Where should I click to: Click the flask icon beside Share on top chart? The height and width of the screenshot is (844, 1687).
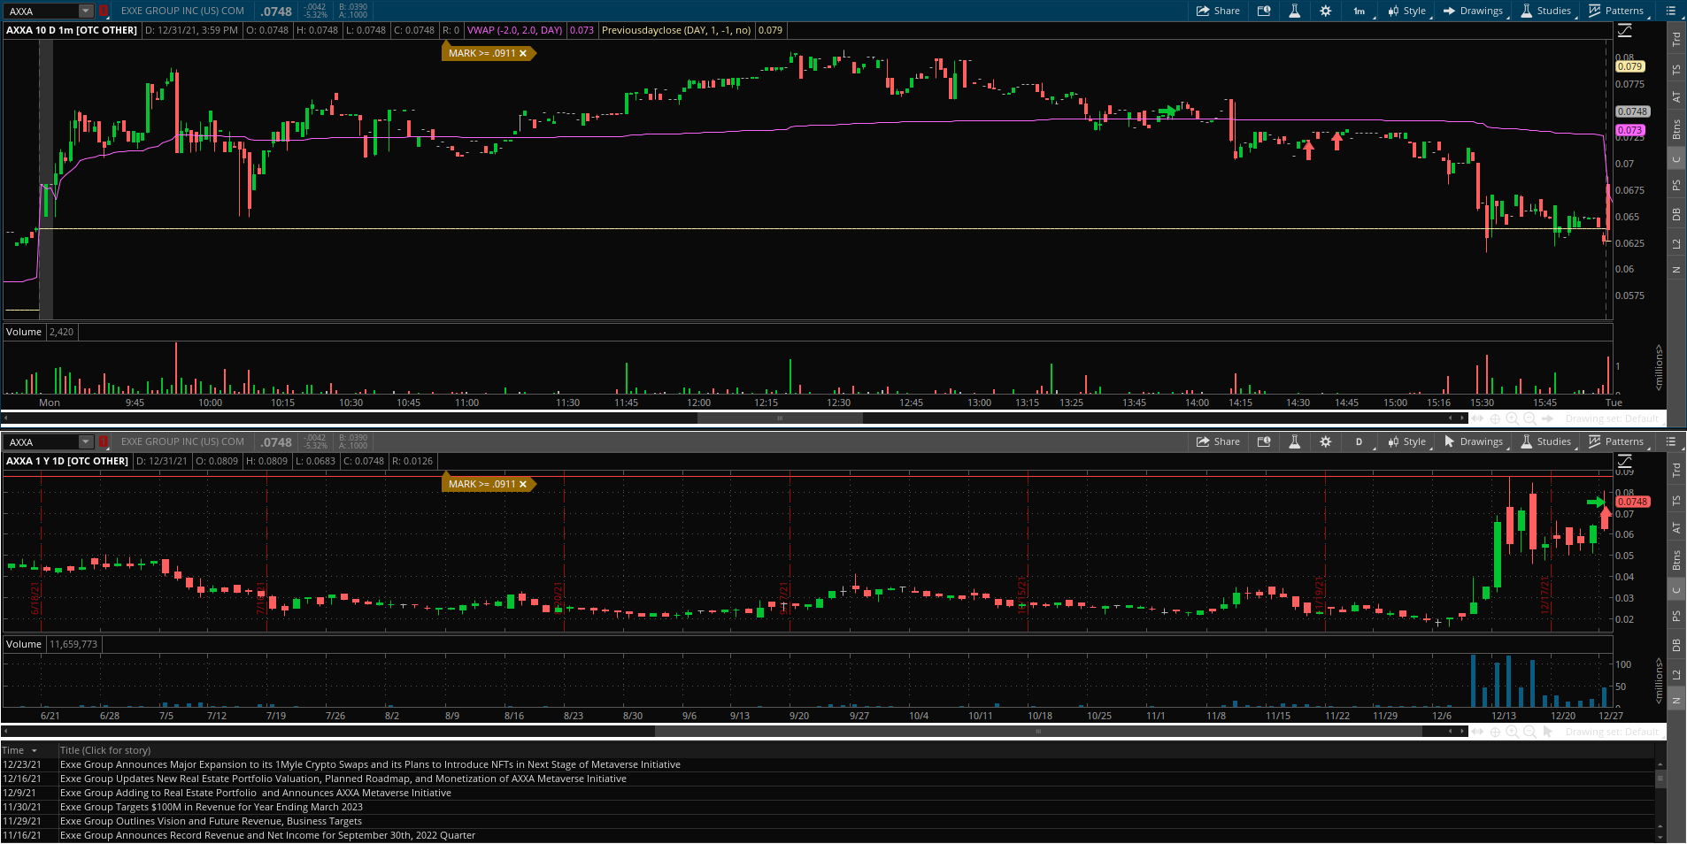[1294, 11]
